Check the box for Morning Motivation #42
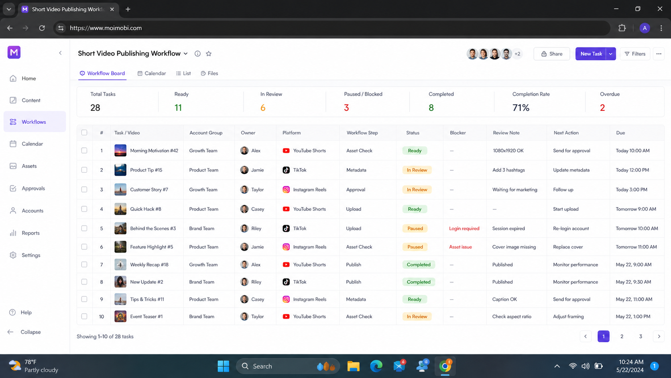The width and height of the screenshot is (671, 378). coord(84,151)
